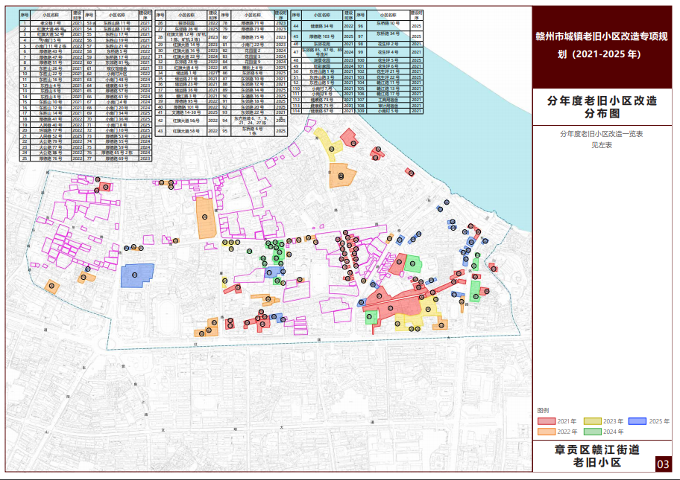
Task: Click the 2021 年 legend label text
Action: (x=567, y=421)
